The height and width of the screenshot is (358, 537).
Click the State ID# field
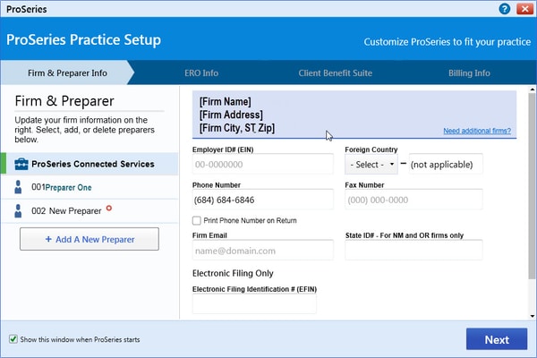tap(413, 251)
